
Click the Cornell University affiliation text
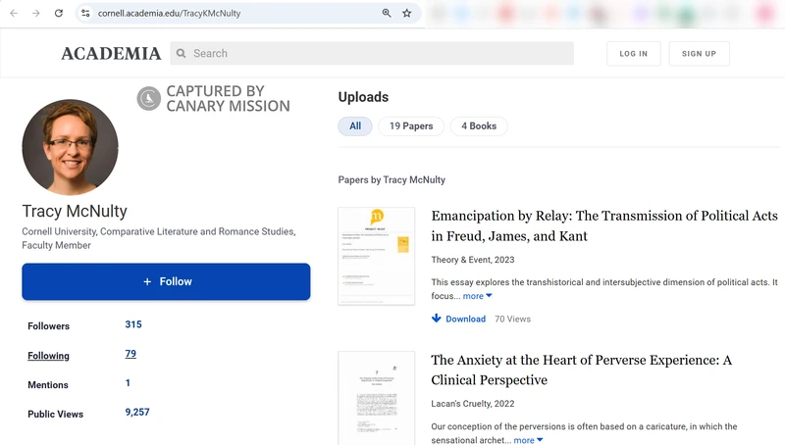point(159,238)
